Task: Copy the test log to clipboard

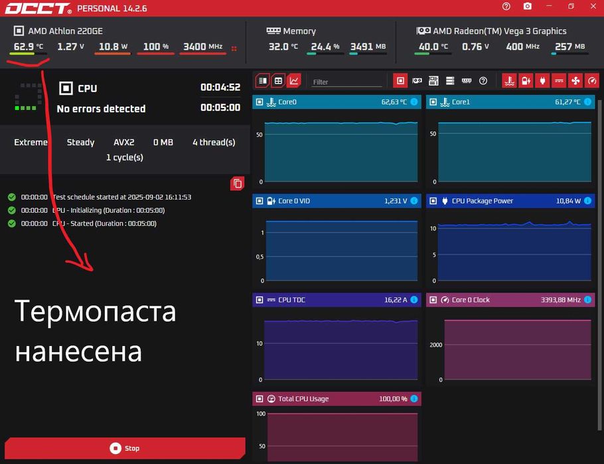Action: [238, 184]
